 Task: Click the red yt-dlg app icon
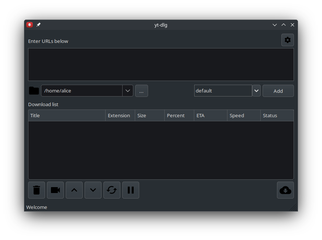(x=30, y=25)
